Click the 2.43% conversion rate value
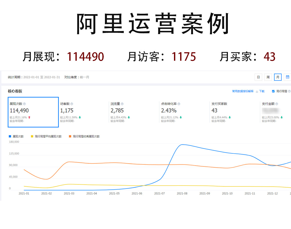291x229 pixels. (169, 110)
